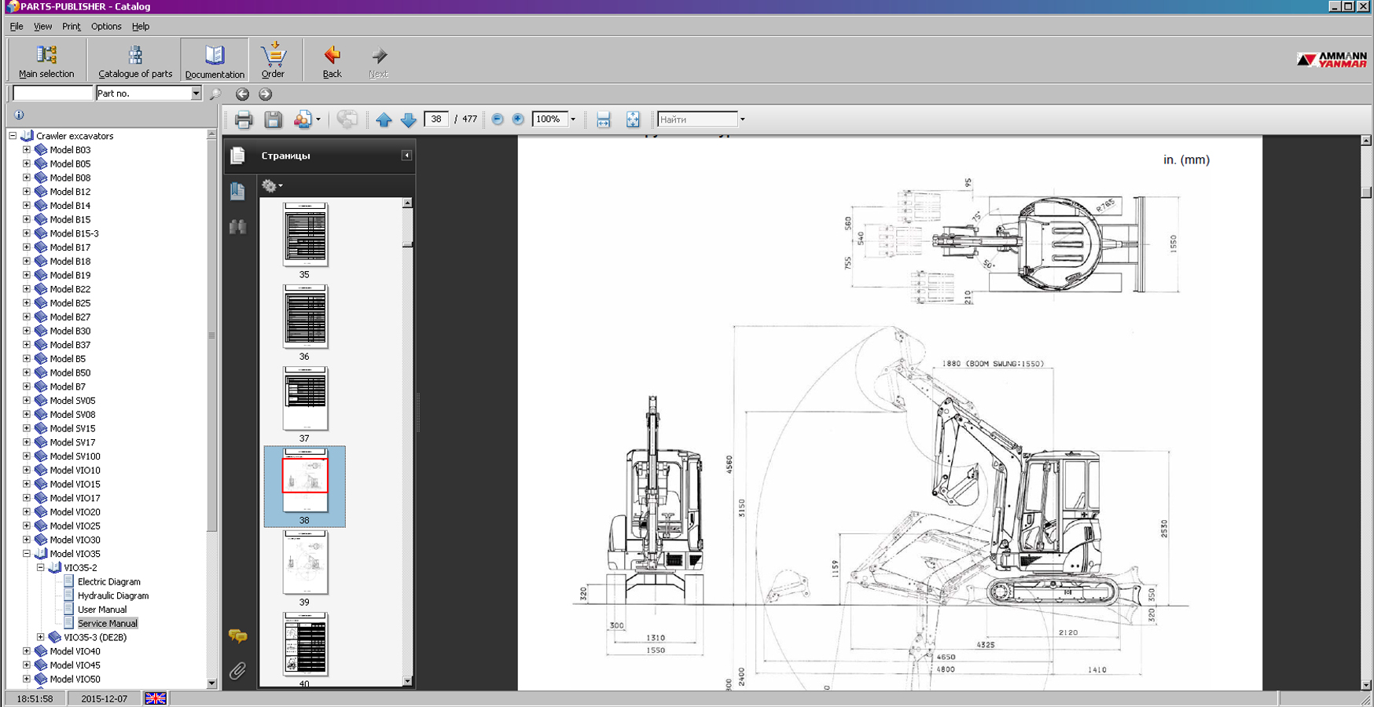
Task: Open the bookmarks panel icon
Action: coord(238,191)
